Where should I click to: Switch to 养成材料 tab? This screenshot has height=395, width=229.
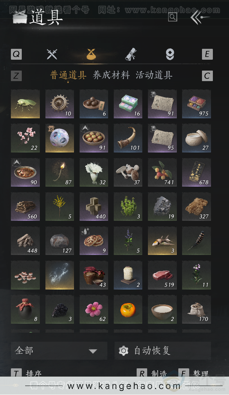tap(111, 75)
